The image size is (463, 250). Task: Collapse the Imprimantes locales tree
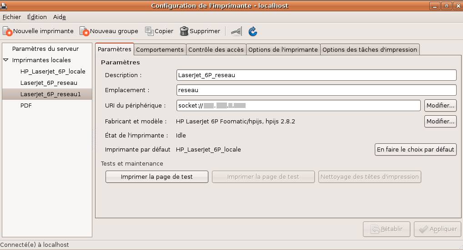(6, 60)
